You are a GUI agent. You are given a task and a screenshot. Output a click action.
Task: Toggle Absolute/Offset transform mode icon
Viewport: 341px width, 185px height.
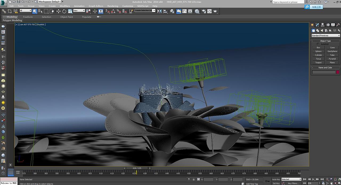(198, 179)
